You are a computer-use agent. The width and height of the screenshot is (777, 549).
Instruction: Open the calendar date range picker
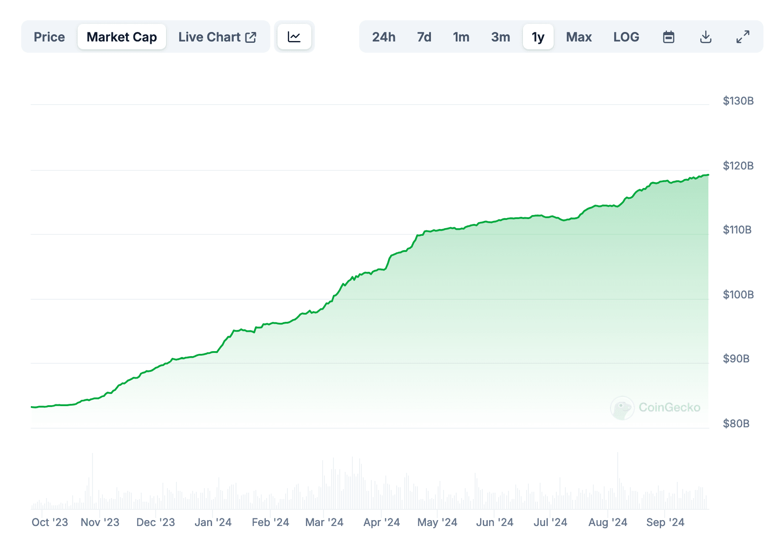[669, 37]
